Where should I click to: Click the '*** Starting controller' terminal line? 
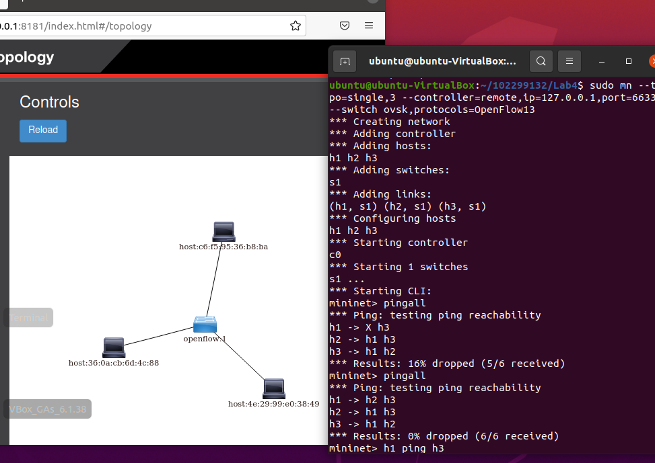(399, 243)
